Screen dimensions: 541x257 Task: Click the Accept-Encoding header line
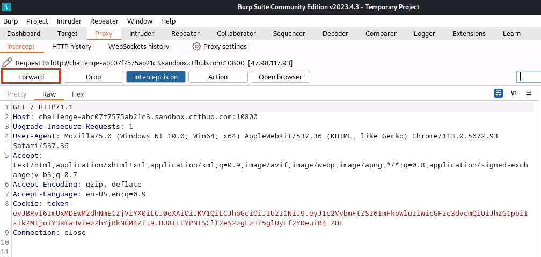point(77,185)
